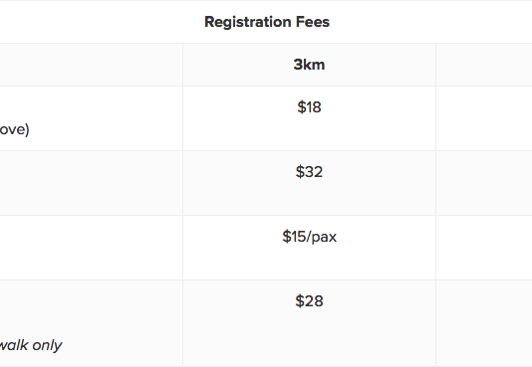Select the 3km column header
This screenshot has width=532, height=367.
[309, 65]
